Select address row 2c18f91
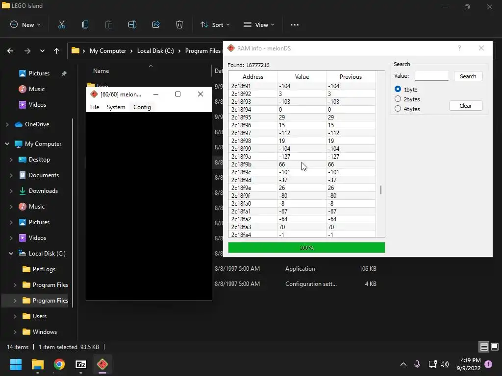Screen dimensions: 502x376 (x=301, y=86)
